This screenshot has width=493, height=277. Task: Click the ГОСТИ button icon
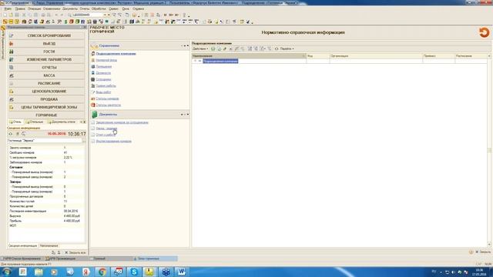pos(12,52)
